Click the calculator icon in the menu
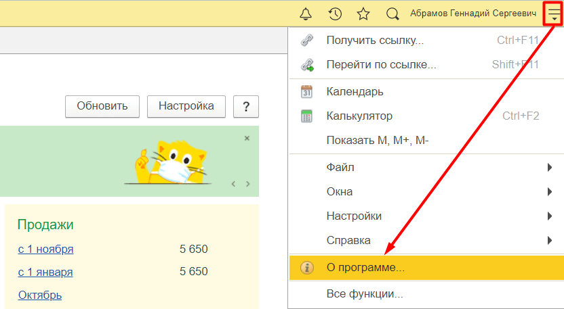The width and height of the screenshot is (564, 309). point(307,116)
